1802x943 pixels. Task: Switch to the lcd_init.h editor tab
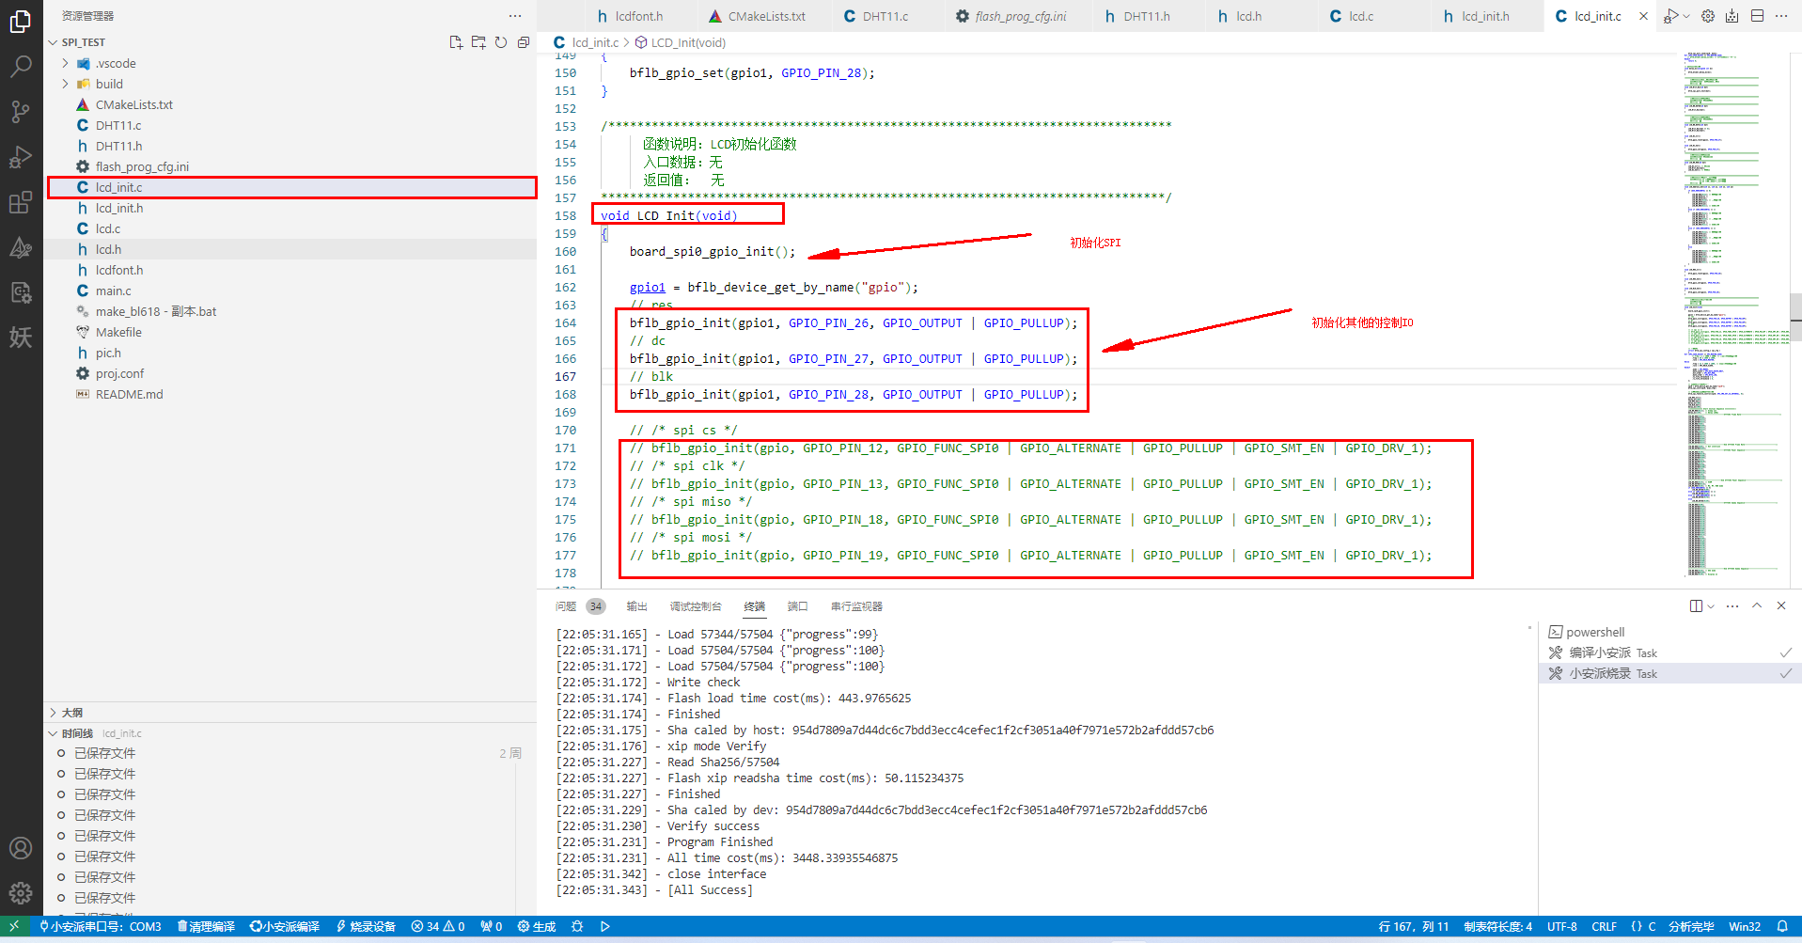tap(1484, 16)
